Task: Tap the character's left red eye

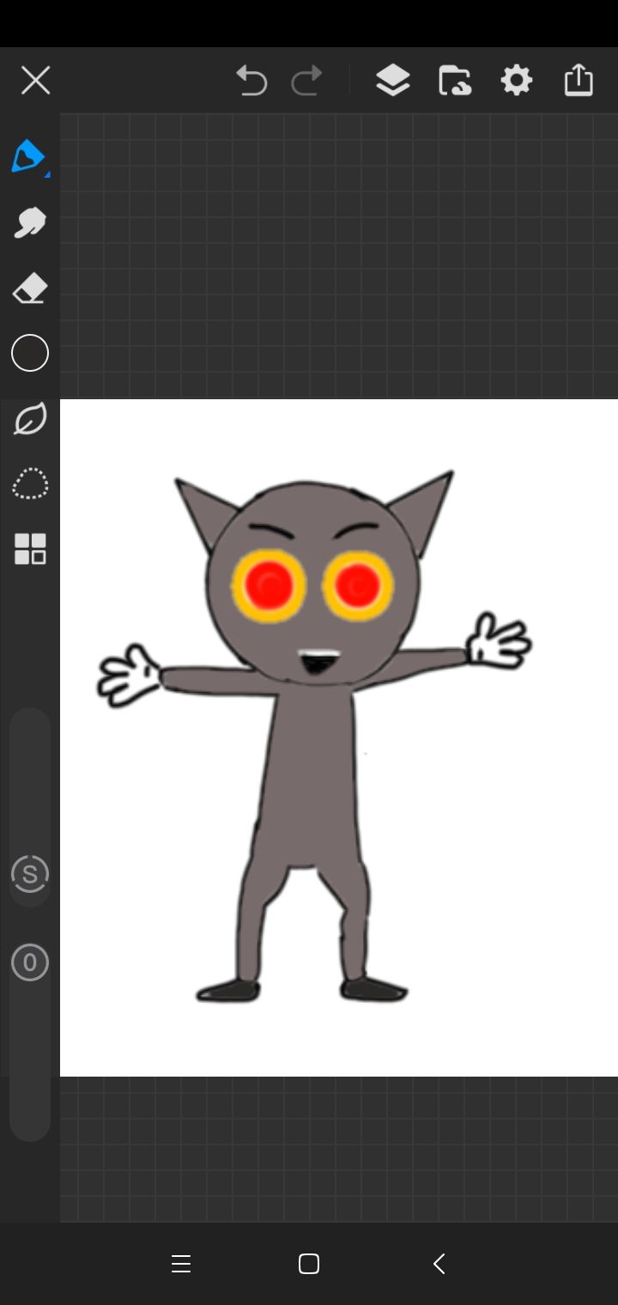Action: [x=269, y=586]
